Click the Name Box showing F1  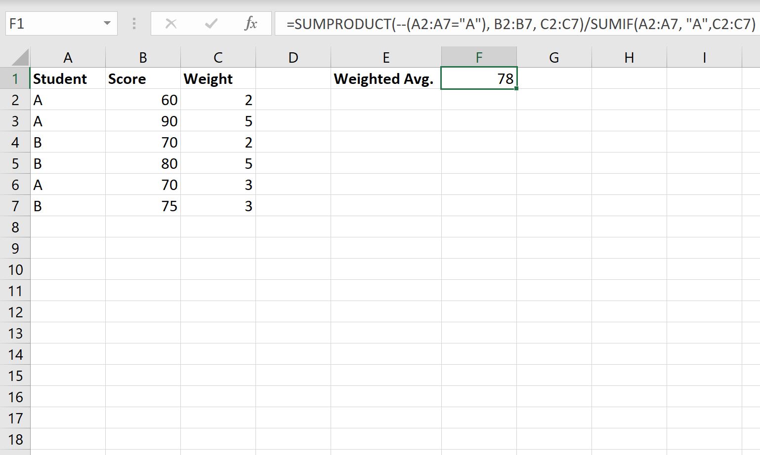pos(49,23)
